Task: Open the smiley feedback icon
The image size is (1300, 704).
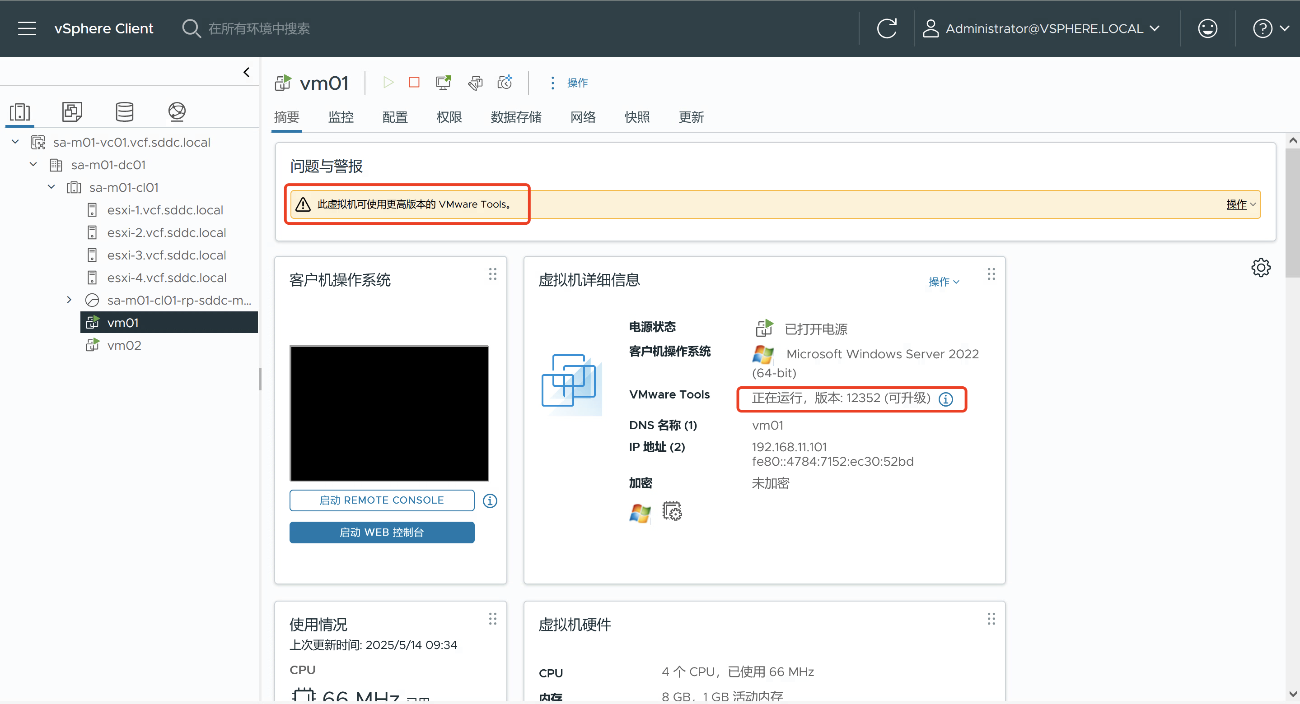Action: point(1208,28)
